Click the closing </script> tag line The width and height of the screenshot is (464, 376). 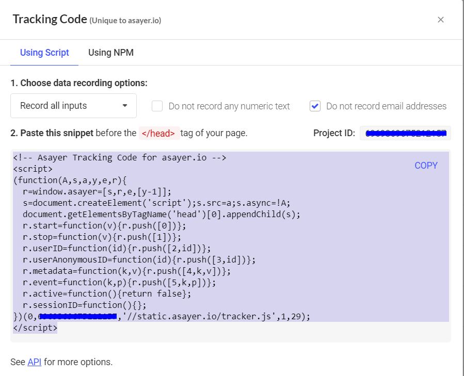click(35, 328)
